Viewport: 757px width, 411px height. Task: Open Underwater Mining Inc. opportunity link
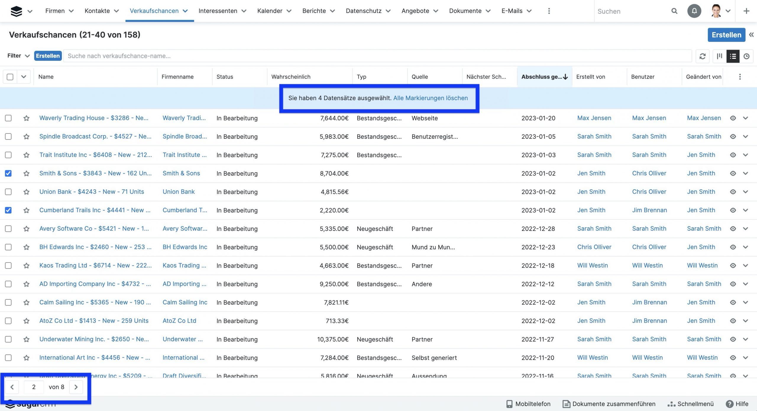point(94,339)
